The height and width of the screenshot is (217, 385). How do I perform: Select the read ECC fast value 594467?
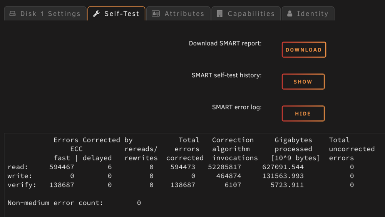tap(62, 167)
